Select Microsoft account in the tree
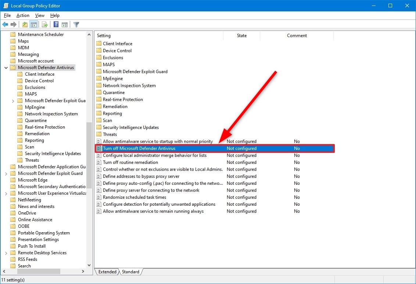 pyautogui.click(x=36, y=61)
